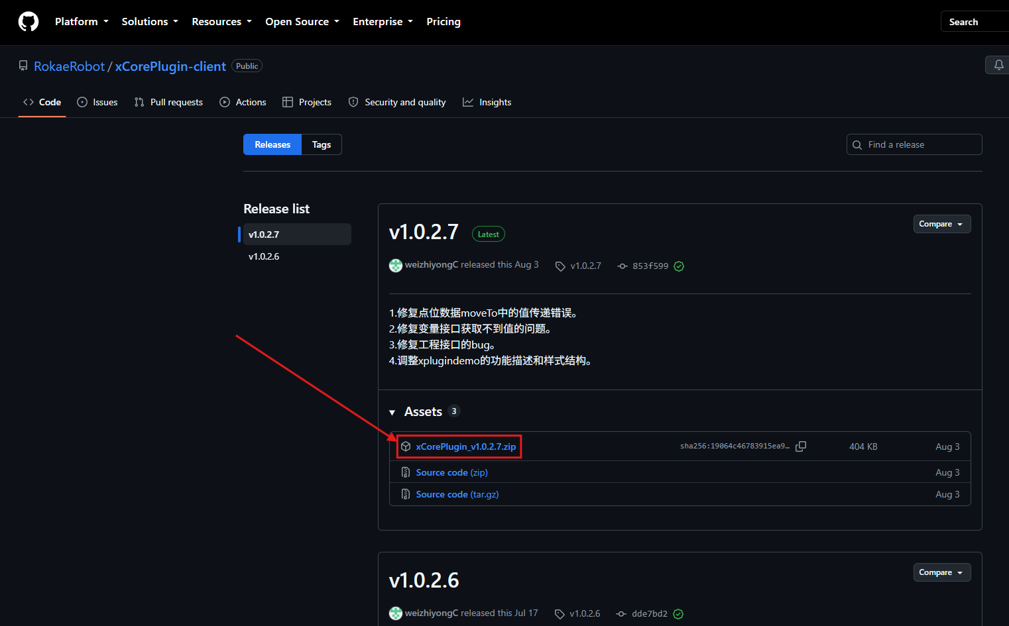Download Source code (tar.gz)

pos(457,494)
